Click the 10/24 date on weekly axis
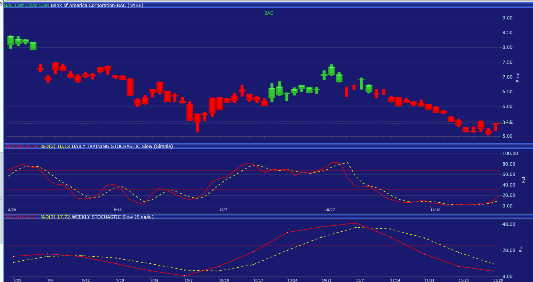 [293, 280]
